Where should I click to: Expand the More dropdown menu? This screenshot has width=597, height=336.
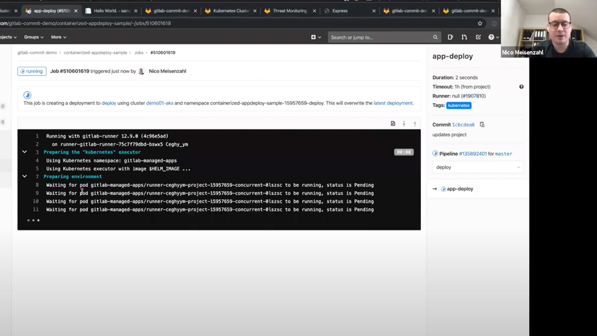pos(58,37)
